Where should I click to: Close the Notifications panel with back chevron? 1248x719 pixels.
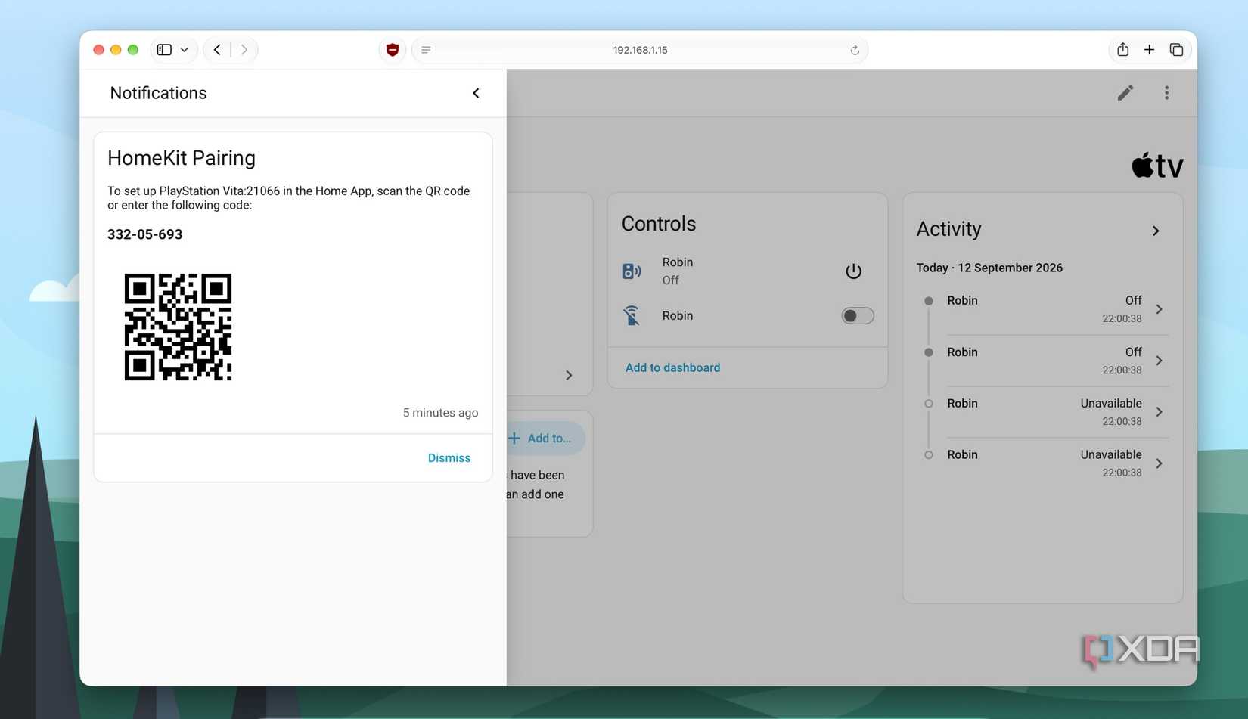pos(476,93)
